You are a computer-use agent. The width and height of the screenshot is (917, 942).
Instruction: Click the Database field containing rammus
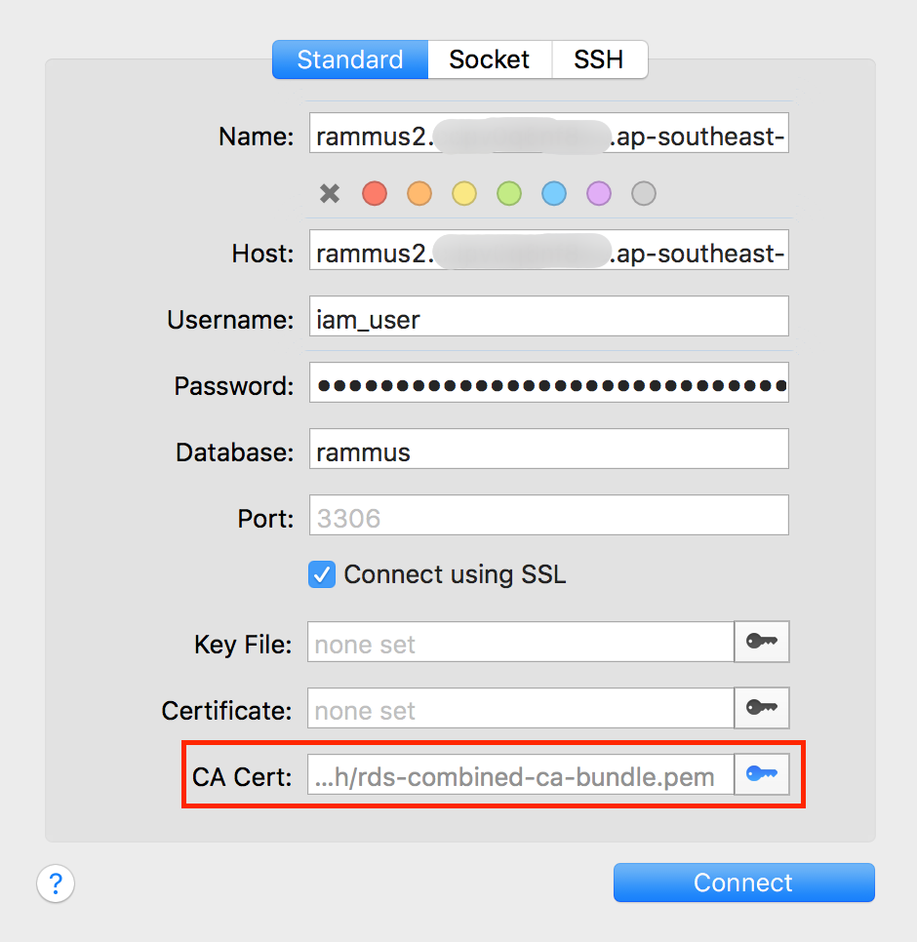(x=548, y=451)
